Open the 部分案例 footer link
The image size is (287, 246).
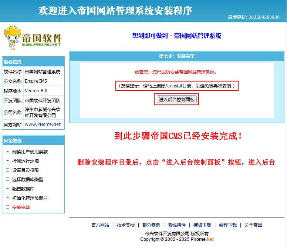tap(151, 225)
